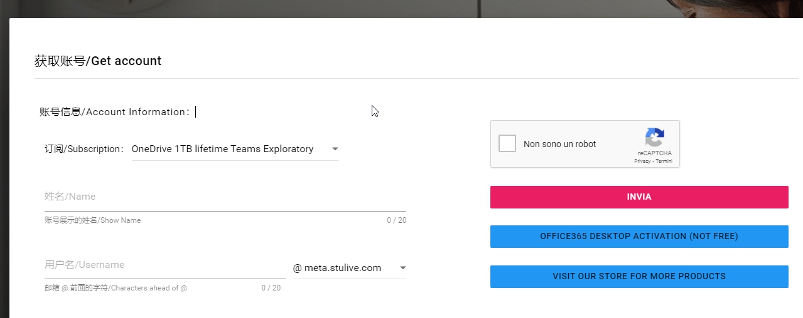This screenshot has height=318, width=803.
Task: Click the 账号信息/Account Information label
Action: [x=114, y=112]
